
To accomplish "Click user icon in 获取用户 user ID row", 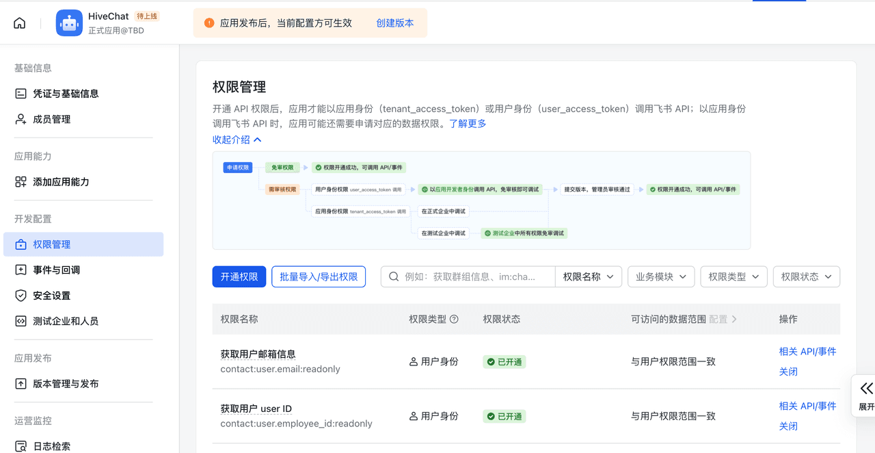I will [x=414, y=416].
